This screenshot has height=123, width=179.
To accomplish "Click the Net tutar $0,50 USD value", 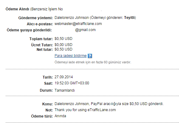I will coord(63,49).
